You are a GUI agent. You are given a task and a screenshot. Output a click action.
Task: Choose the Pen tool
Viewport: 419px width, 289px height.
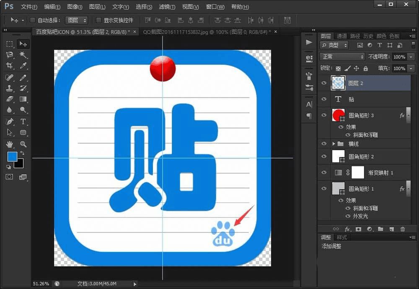pyautogui.click(x=10, y=122)
